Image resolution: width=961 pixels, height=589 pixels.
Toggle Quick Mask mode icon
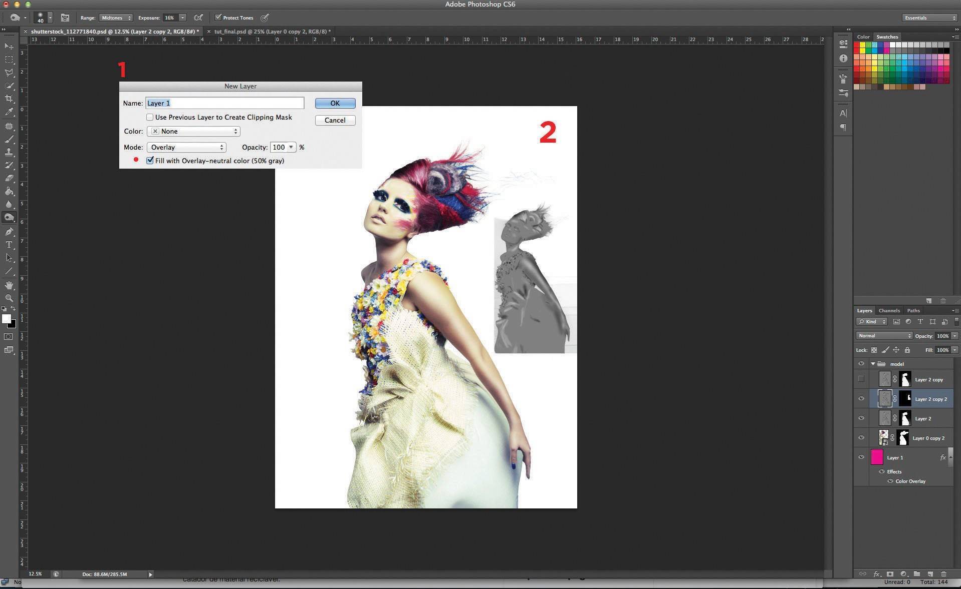point(9,337)
